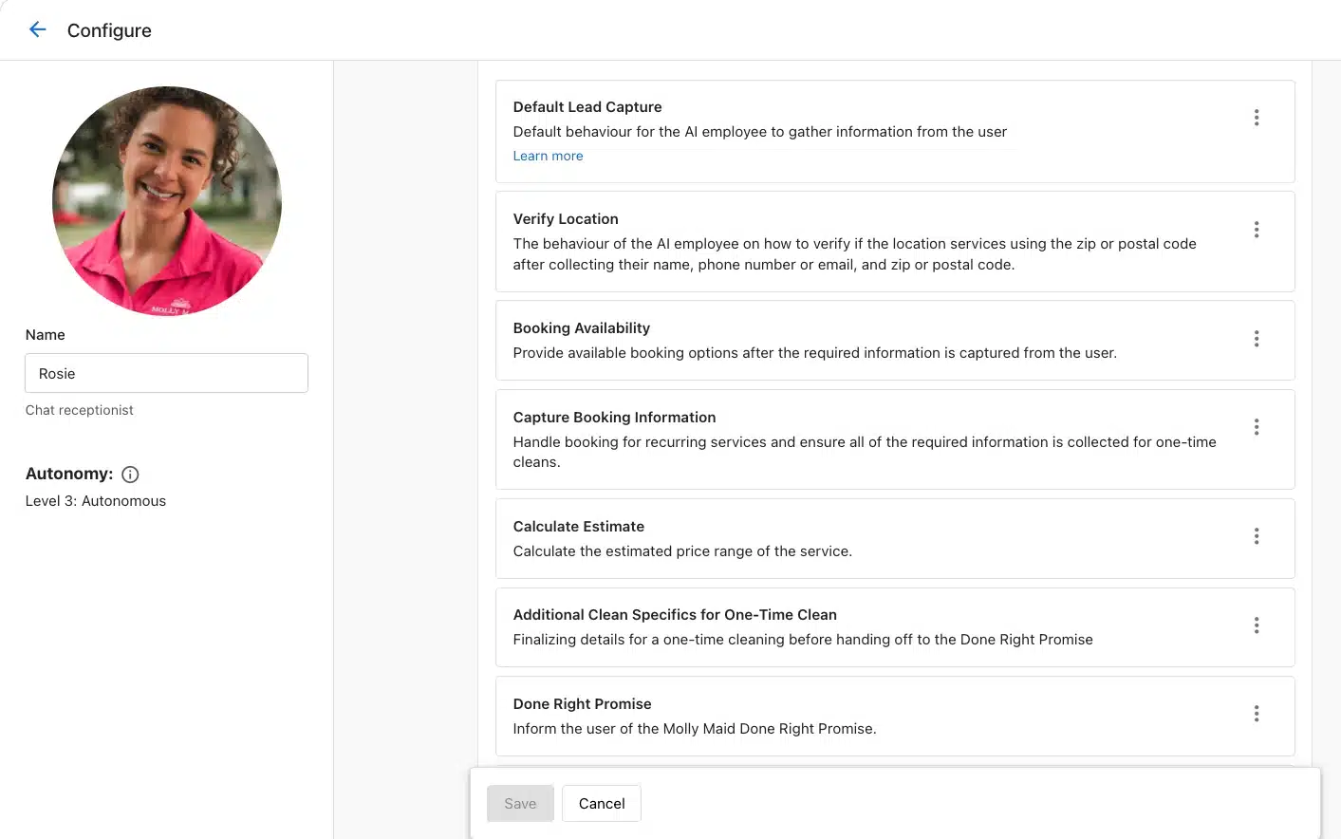Image resolution: width=1341 pixels, height=839 pixels.
Task: Click the back arrow next to Configure
Action: point(37,29)
